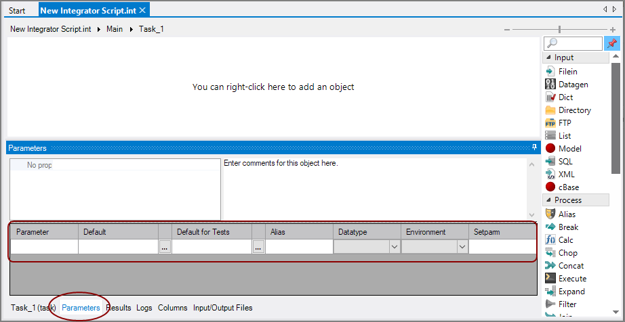Click the zoom in plus icon
This screenshot has width=625, height=322.
(x=613, y=30)
